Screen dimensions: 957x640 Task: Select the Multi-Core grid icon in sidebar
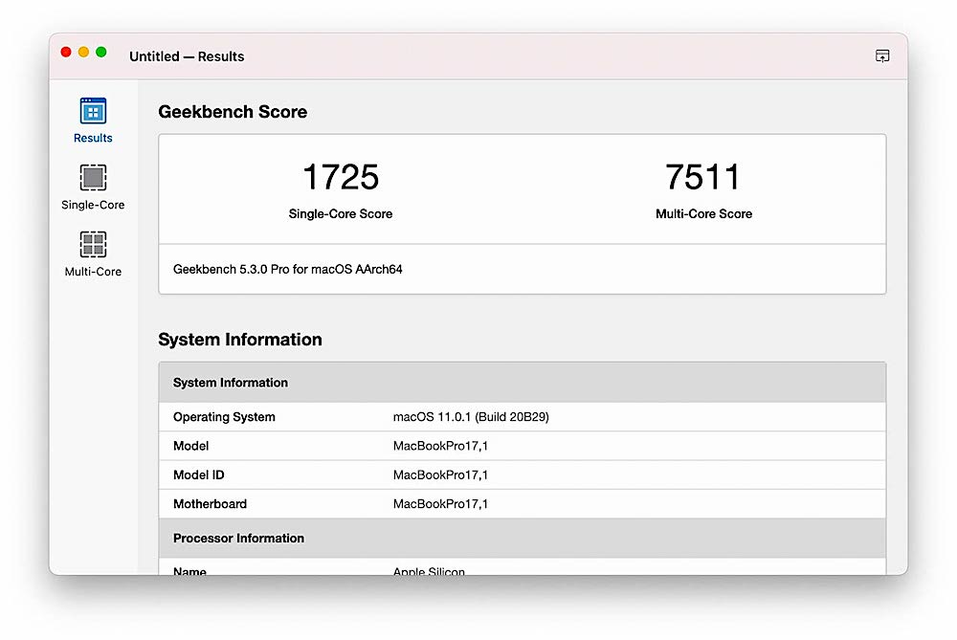(93, 245)
